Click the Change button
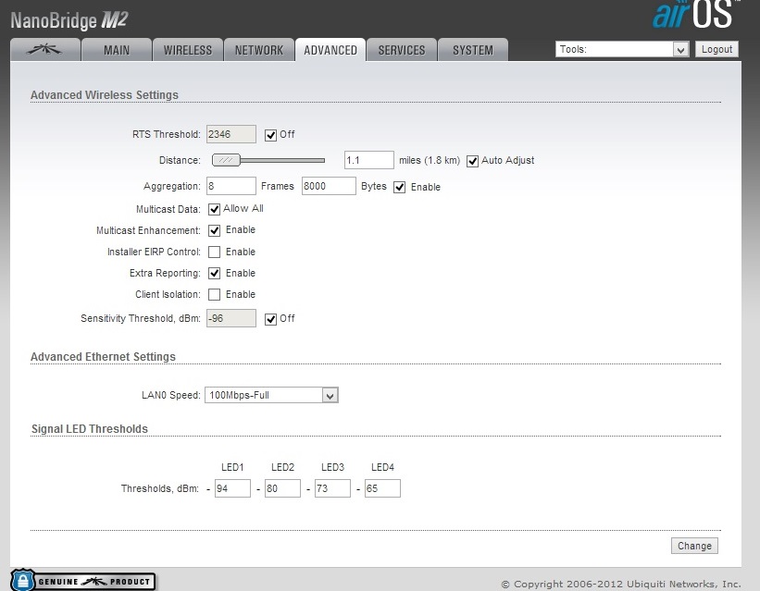Image resolution: width=760 pixels, height=591 pixels. coord(694,546)
